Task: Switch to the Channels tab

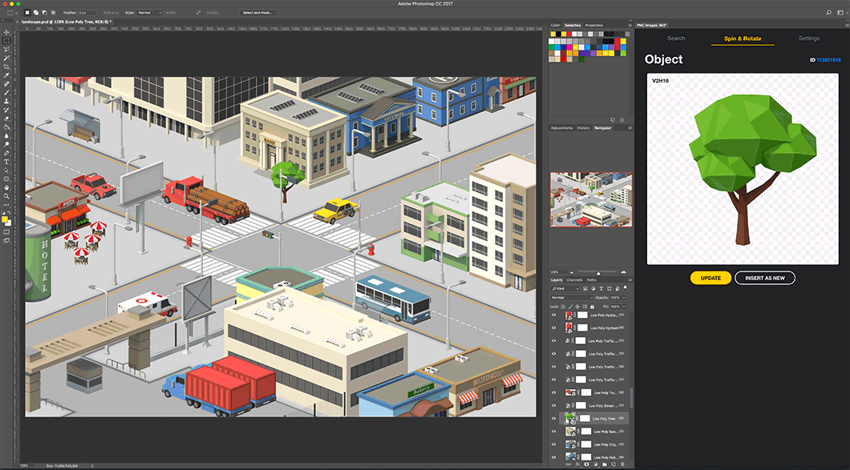Action: 574,280
